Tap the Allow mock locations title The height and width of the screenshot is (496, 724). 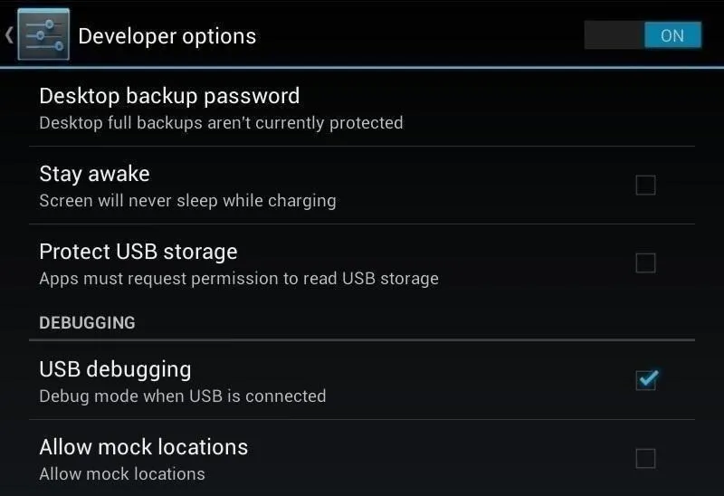143,447
